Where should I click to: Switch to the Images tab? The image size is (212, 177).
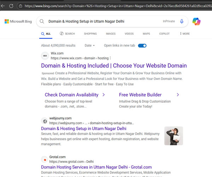point(111,34)
